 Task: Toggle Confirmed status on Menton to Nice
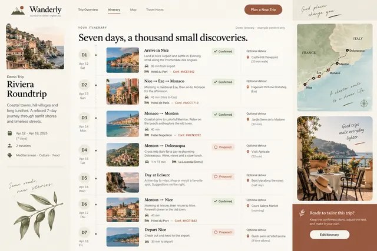223,202
